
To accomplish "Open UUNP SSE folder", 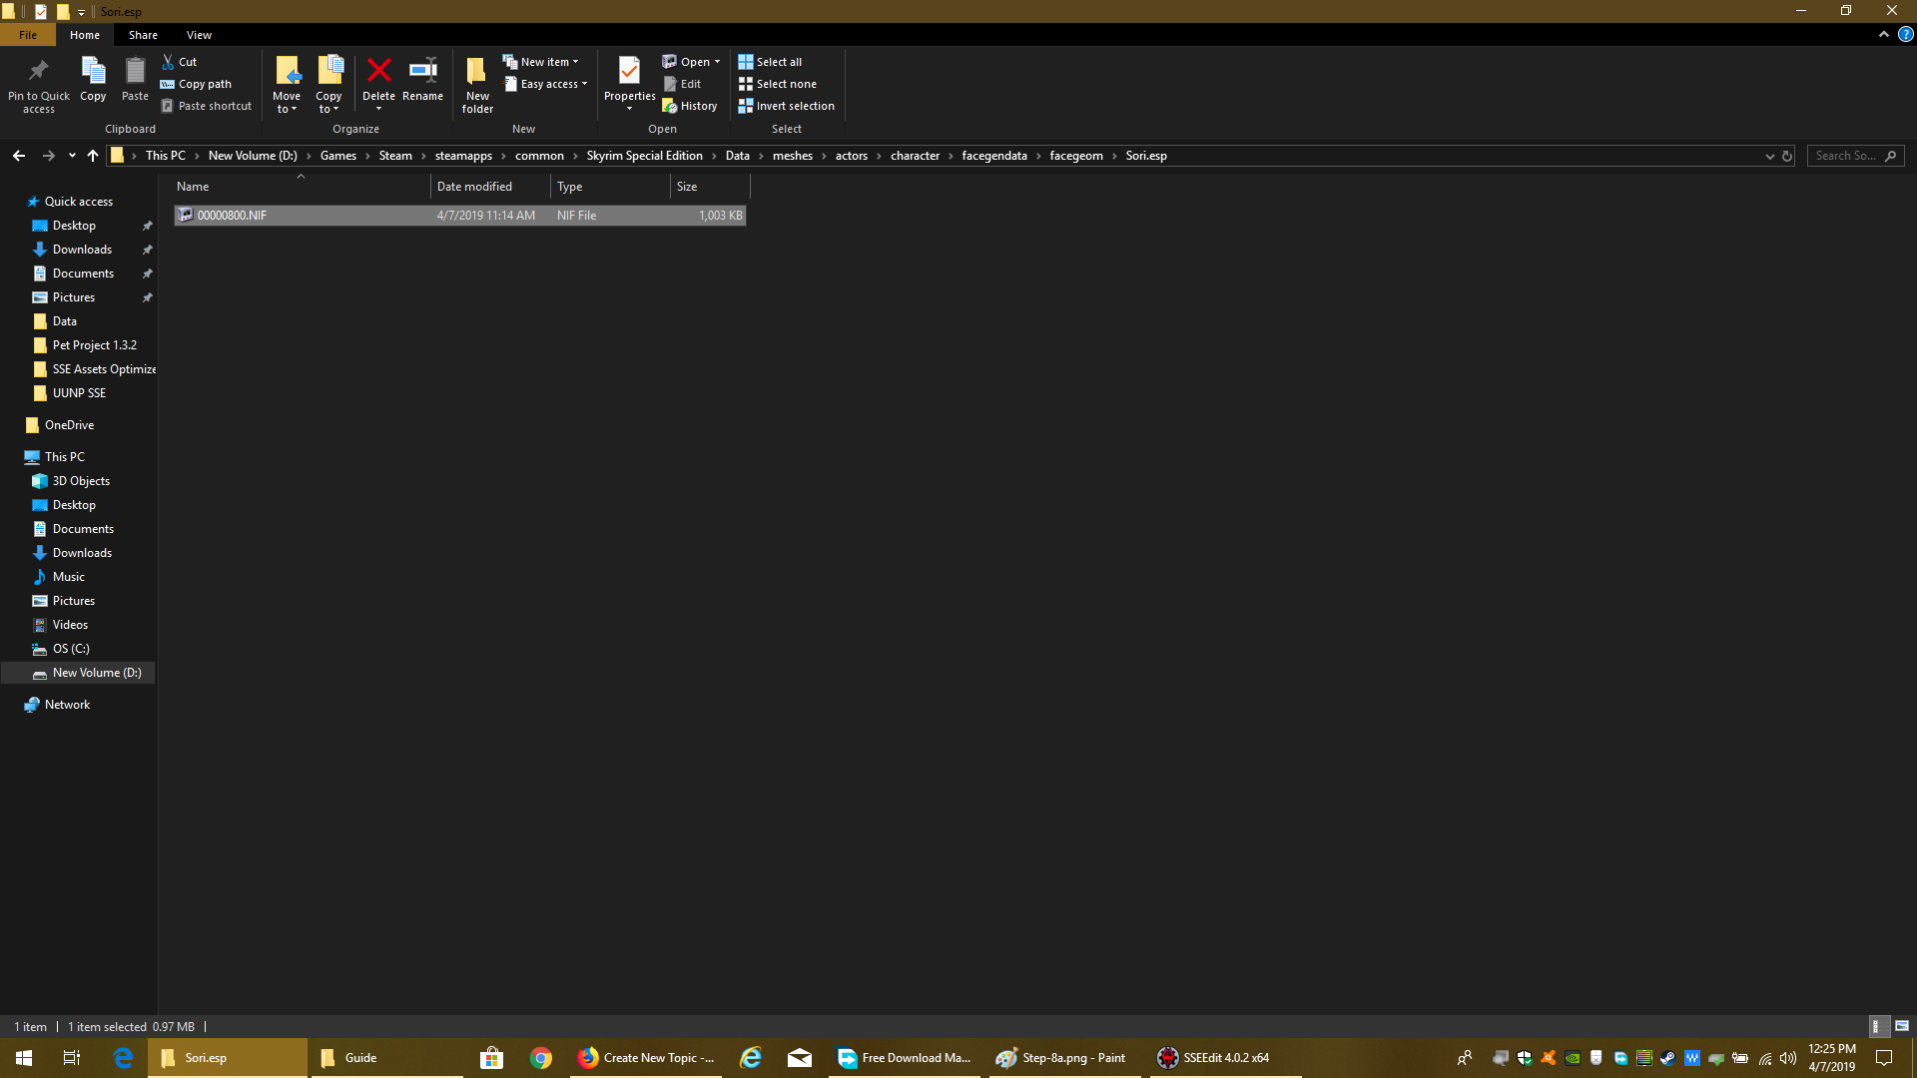I will click(79, 393).
